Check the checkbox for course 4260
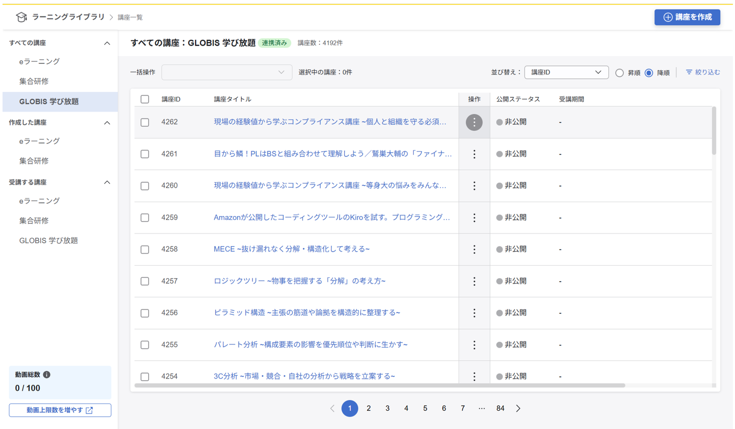 (x=145, y=186)
